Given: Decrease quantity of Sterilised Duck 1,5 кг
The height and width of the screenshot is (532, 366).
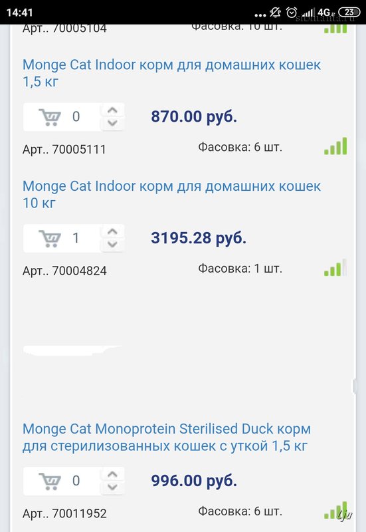Looking at the screenshot, I should pos(112,487).
